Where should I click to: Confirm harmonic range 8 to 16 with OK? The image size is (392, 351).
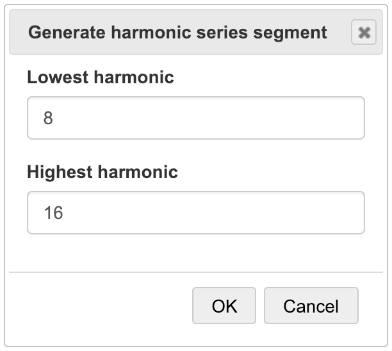click(x=224, y=306)
